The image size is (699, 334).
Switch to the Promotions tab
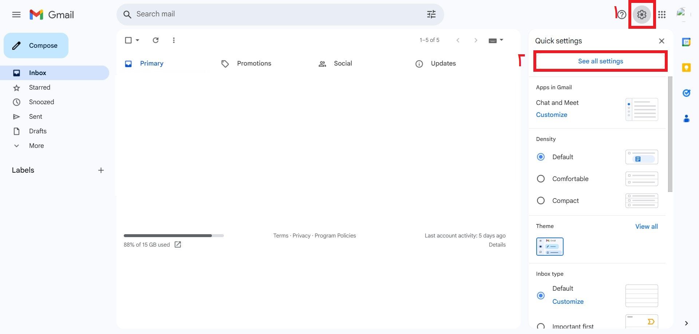(254, 63)
